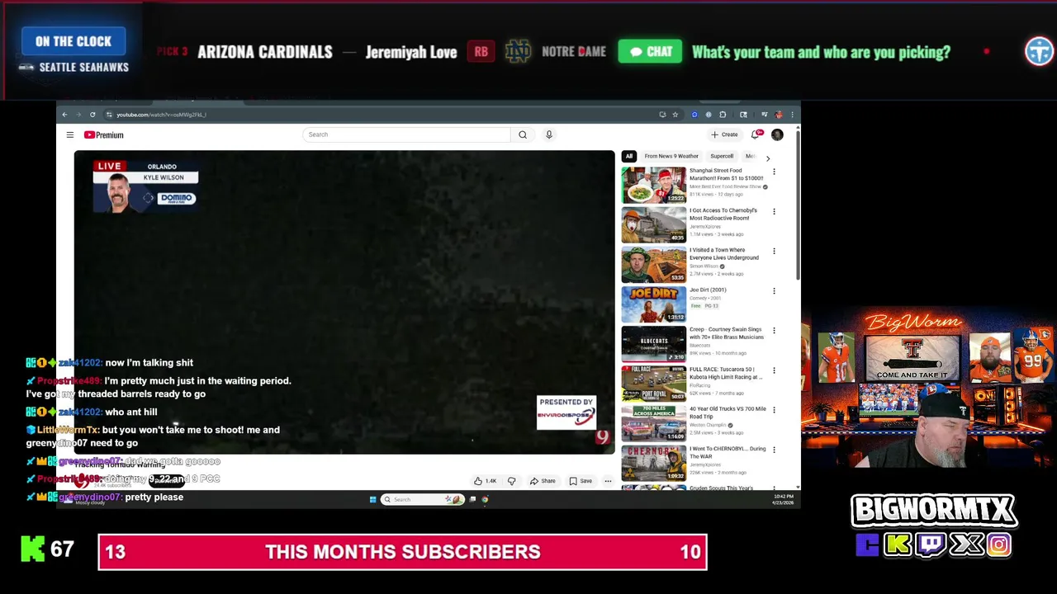Open the Windows Start button
This screenshot has width=1057, height=594.
tap(373, 499)
